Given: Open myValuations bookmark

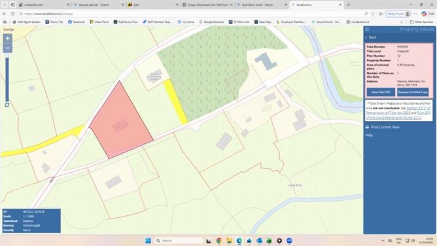Looking at the screenshot, I should coord(358,22).
